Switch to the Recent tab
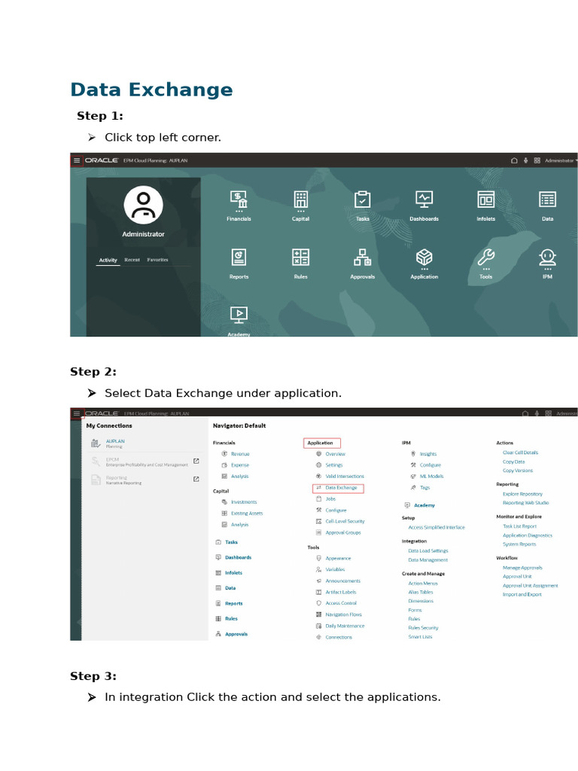 (132, 260)
